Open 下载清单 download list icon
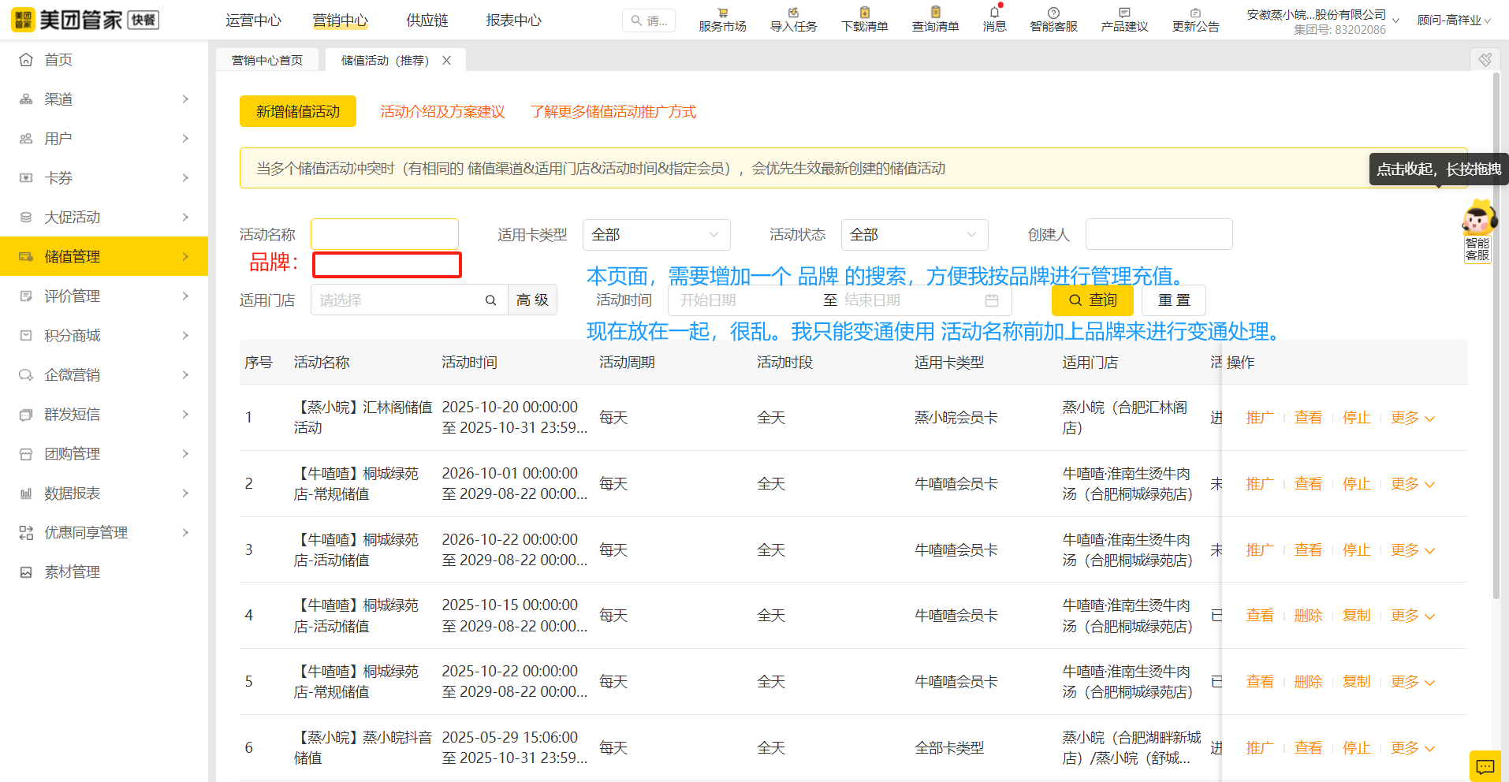 864,13
